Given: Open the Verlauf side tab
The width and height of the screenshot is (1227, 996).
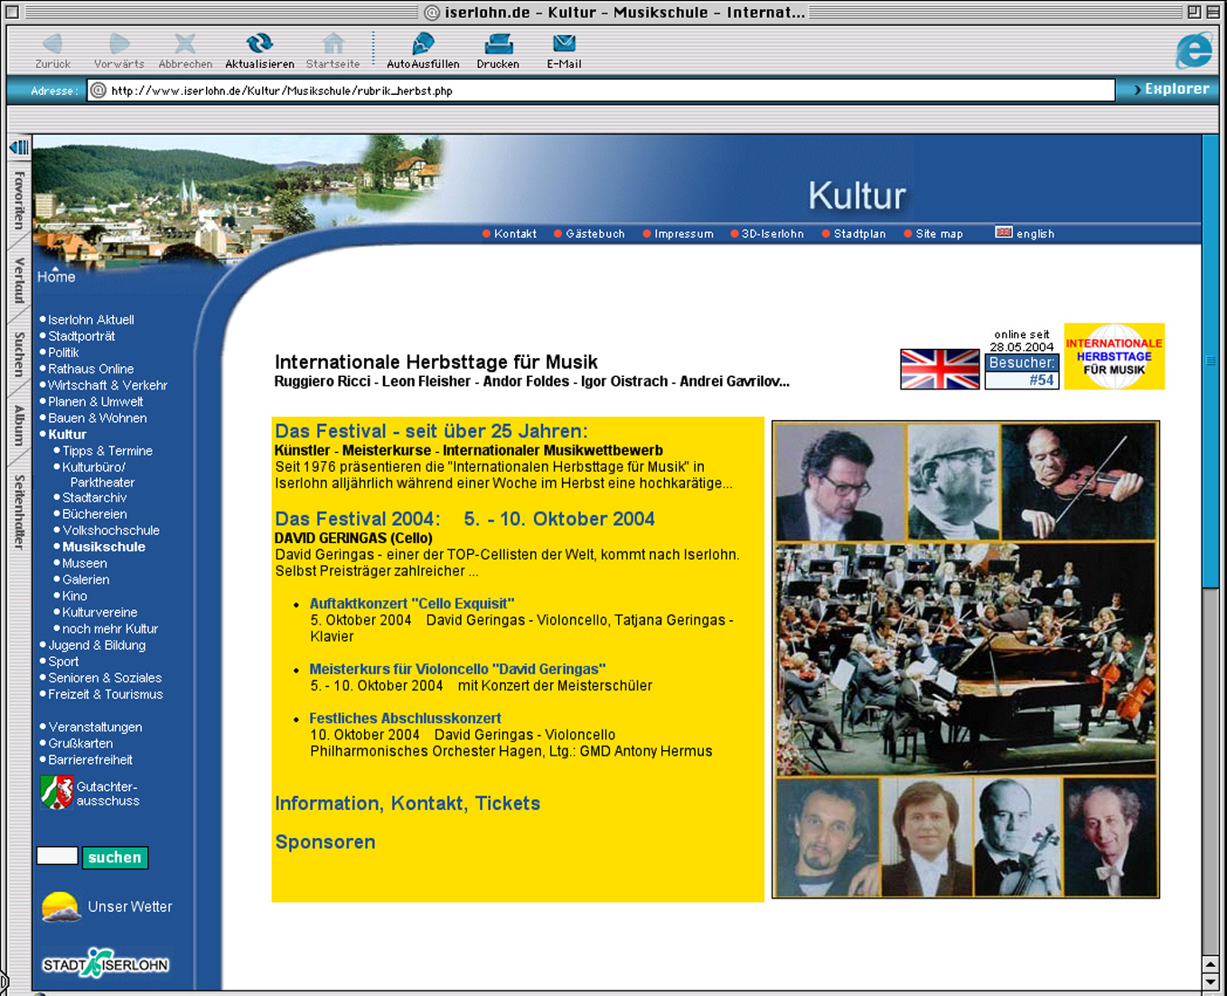Looking at the screenshot, I should 19,280.
